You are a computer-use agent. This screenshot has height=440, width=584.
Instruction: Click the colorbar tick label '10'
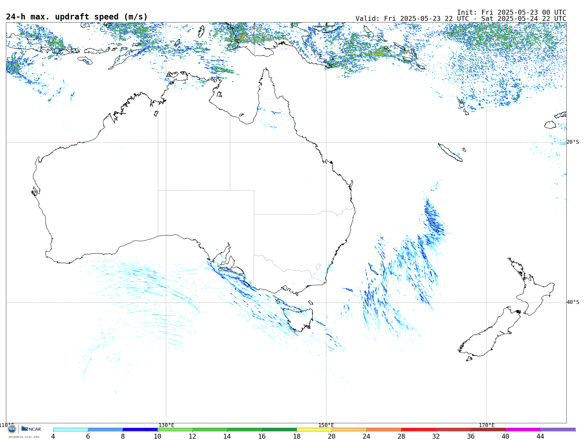coord(158,436)
